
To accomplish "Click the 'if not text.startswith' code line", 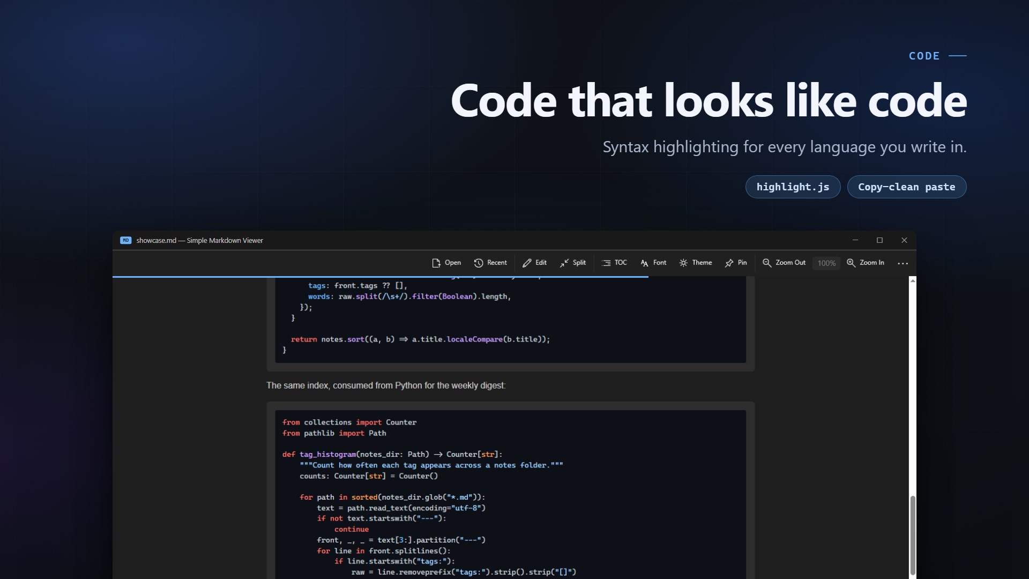I will (x=382, y=518).
